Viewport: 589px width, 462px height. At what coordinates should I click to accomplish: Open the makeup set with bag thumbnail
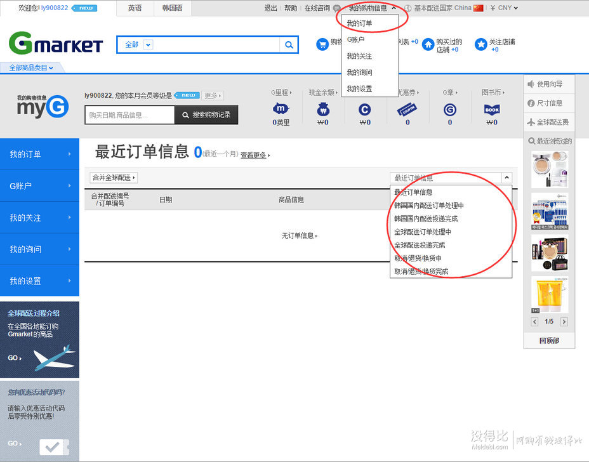[x=550, y=253]
